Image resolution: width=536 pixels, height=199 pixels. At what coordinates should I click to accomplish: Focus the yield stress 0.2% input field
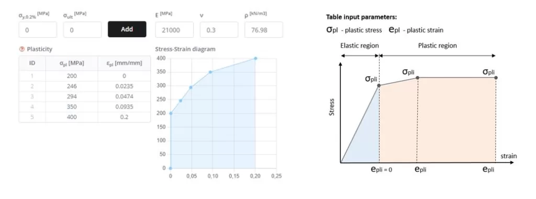(38, 30)
